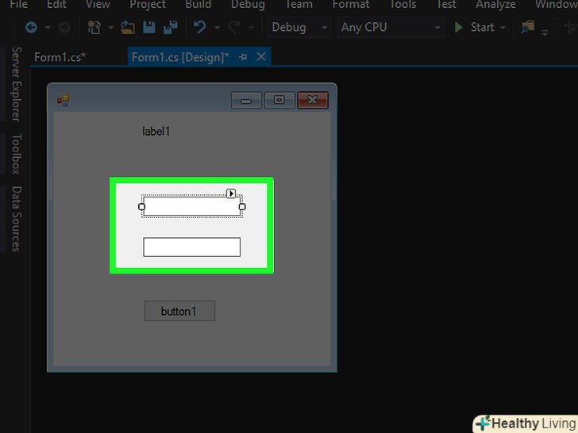
Task: Open the Team menu
Action: point(299,4)
